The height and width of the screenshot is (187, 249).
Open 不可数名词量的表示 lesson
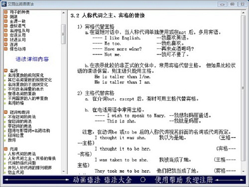click(26, 89)
